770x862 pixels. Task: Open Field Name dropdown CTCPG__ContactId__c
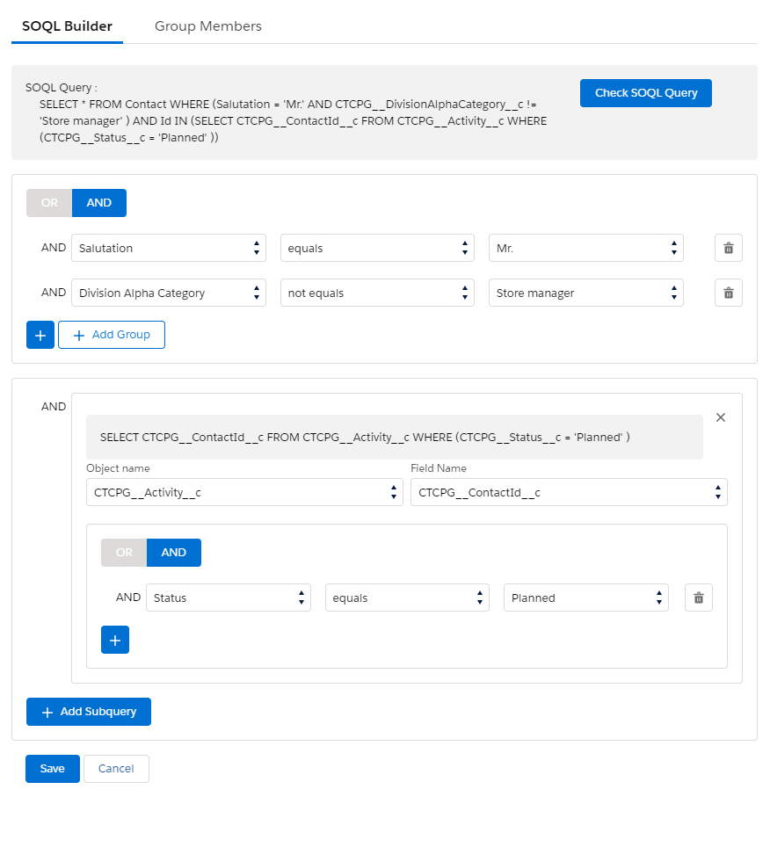pos(569,492)
